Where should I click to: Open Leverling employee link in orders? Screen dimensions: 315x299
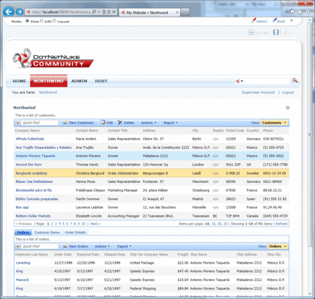click(x=23, y=262)
